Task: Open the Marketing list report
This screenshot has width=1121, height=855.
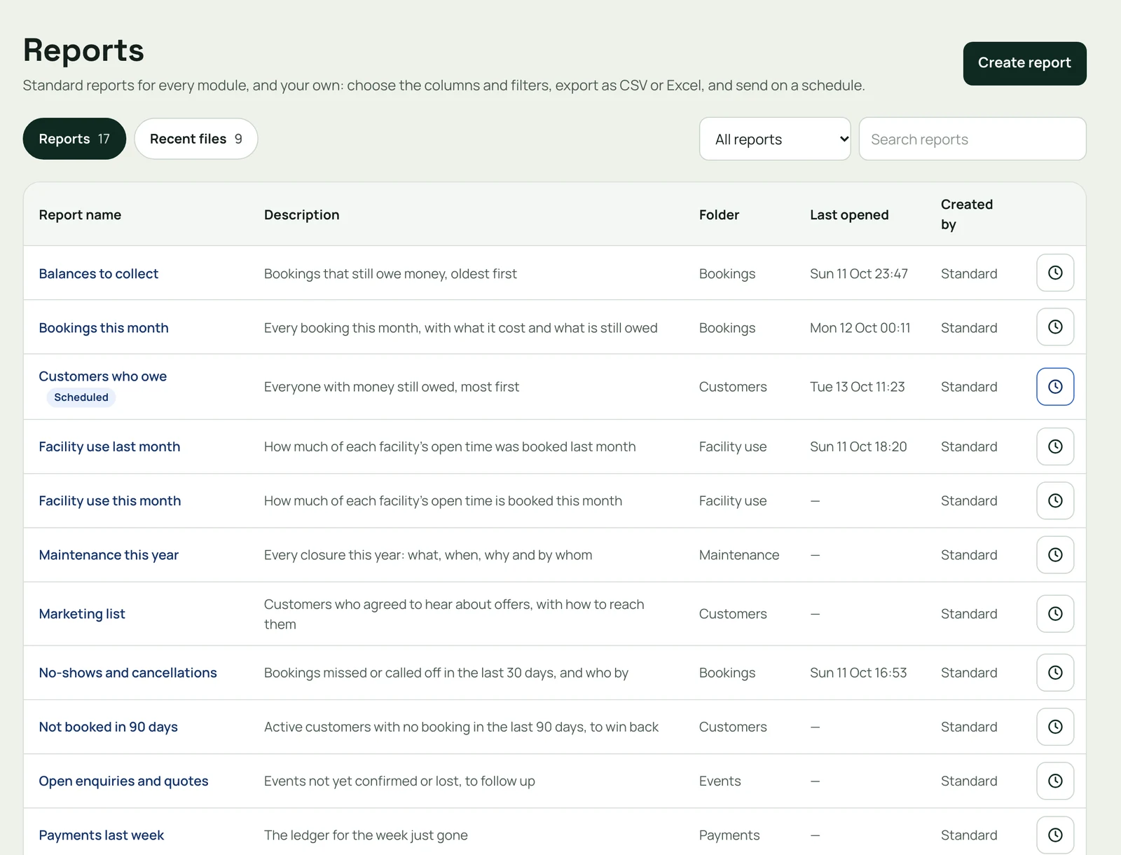Action: coord(82,614)
